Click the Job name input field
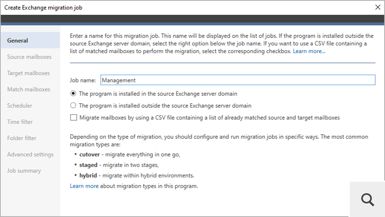 point(238,80)
